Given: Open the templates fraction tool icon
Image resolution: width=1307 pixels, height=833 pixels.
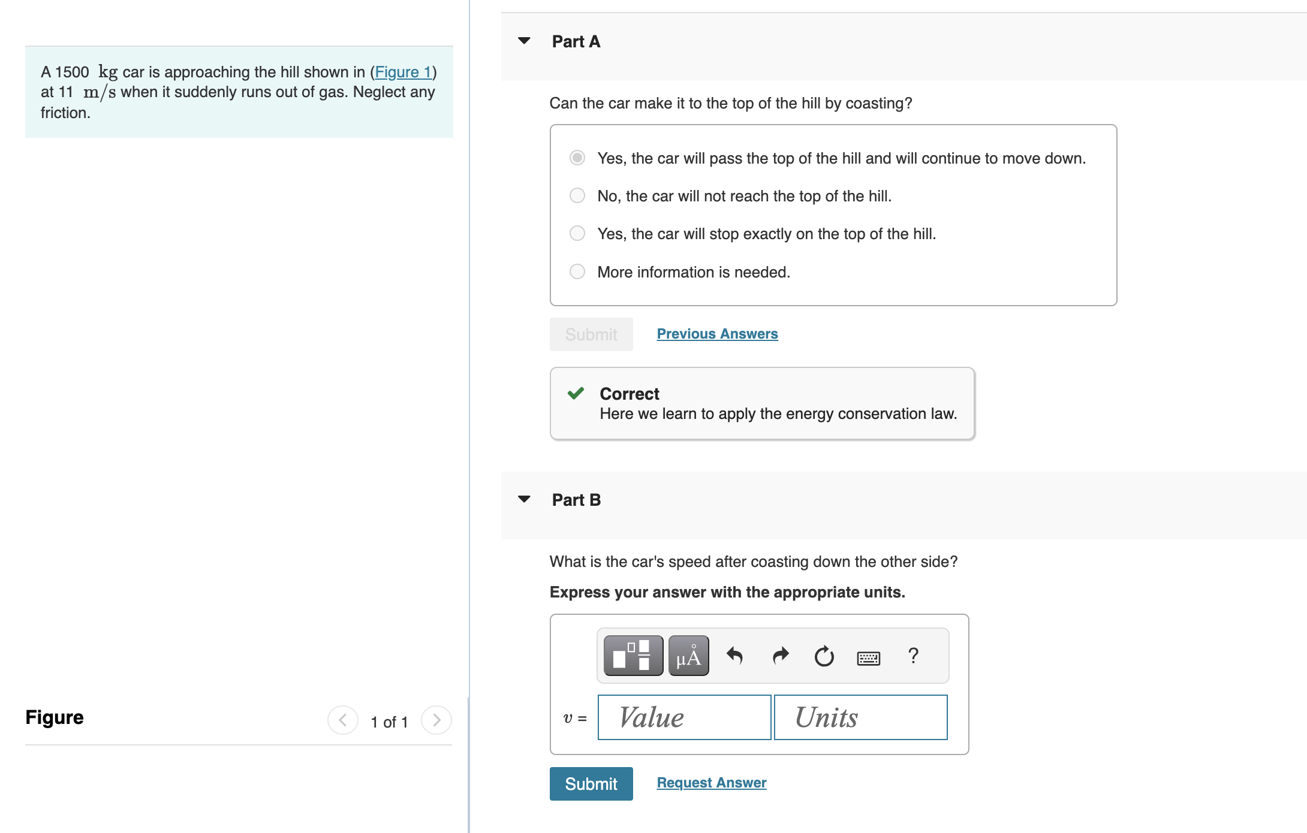Looking at the screenshot, I should tap(633, 656).
